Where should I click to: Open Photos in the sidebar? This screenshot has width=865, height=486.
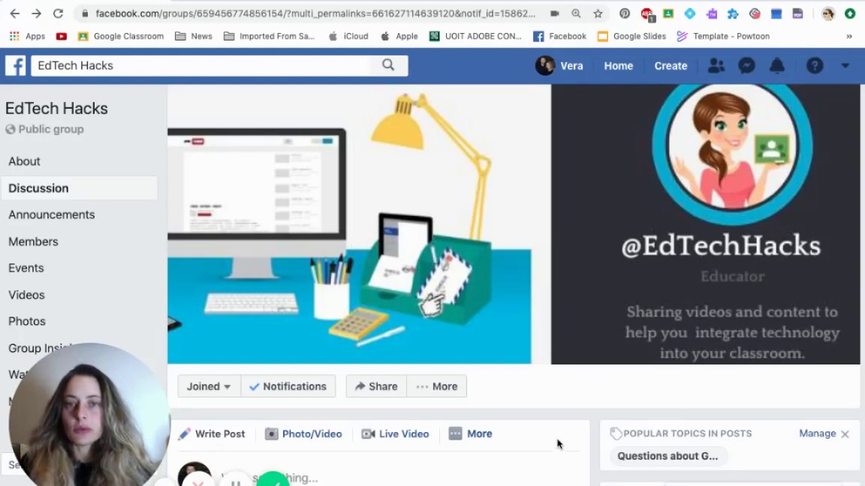(27, 321)
